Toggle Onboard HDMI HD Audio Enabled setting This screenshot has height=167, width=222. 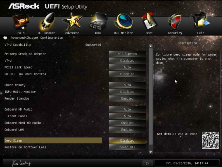pos(127,123)
